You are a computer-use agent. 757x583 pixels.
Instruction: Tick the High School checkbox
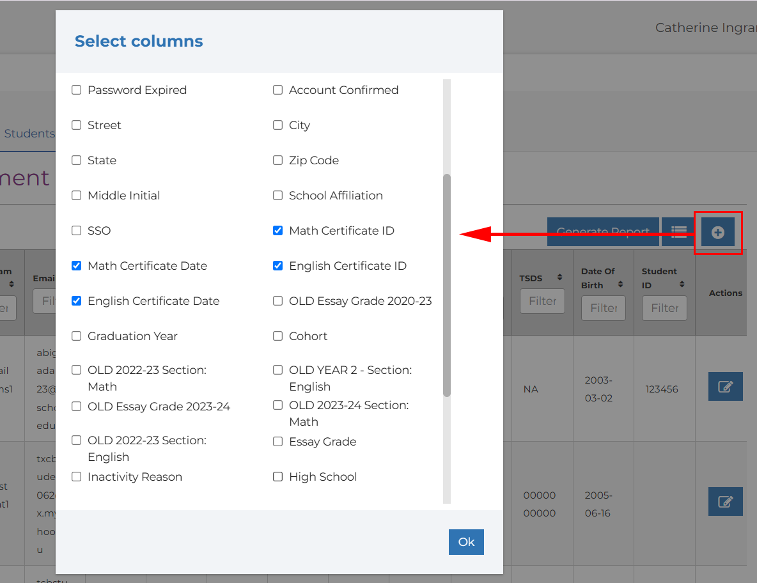[277, 477]
